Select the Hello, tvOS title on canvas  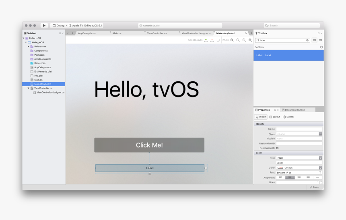pos(146,89)
